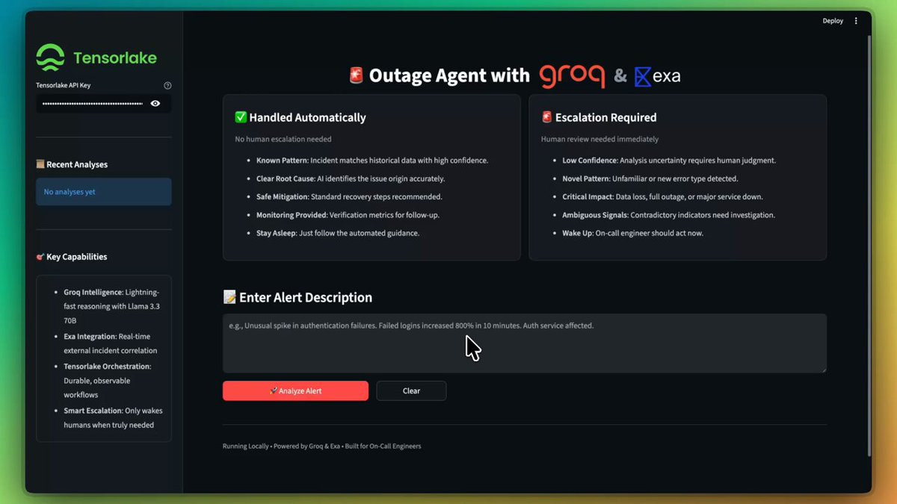Click the icon beside Recent Analyses
The image size is (897, 504).
(x=40, y=164)
